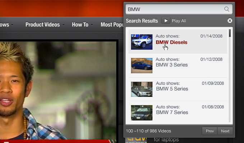This screenshot has width=244, height=143.
Task: Click the Play All label
Action: [179, 21]
